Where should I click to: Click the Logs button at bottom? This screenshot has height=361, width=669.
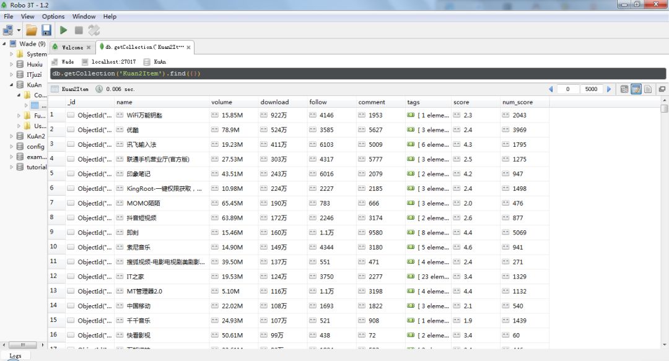point(15,355)
